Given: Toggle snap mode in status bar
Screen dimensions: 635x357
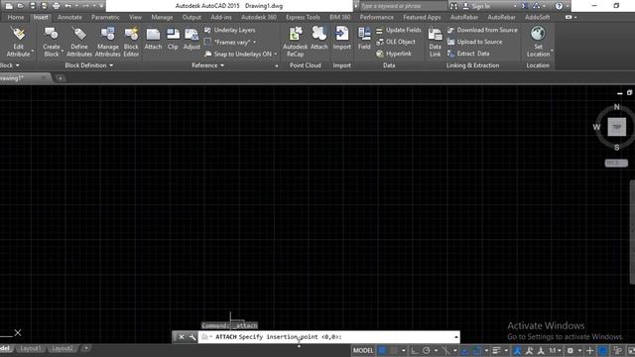Looking at the screenshot, I should (394, 350).
